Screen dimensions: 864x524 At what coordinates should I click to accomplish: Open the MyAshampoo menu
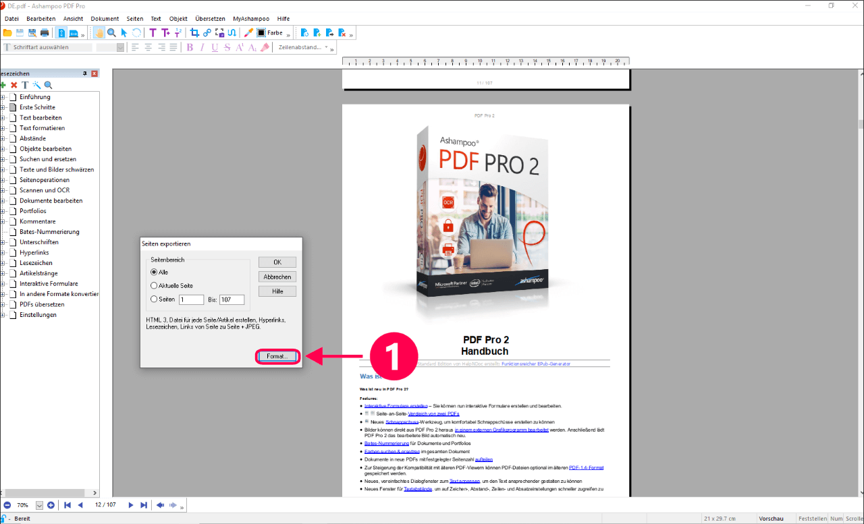(x=250, y=19)
